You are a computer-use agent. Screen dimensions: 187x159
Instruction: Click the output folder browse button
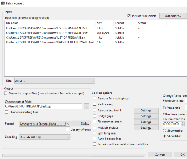[86, 107]
